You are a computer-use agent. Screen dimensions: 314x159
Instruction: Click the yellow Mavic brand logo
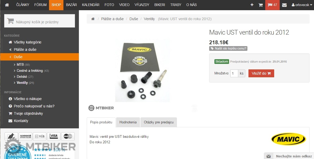[x=289, y=139]
